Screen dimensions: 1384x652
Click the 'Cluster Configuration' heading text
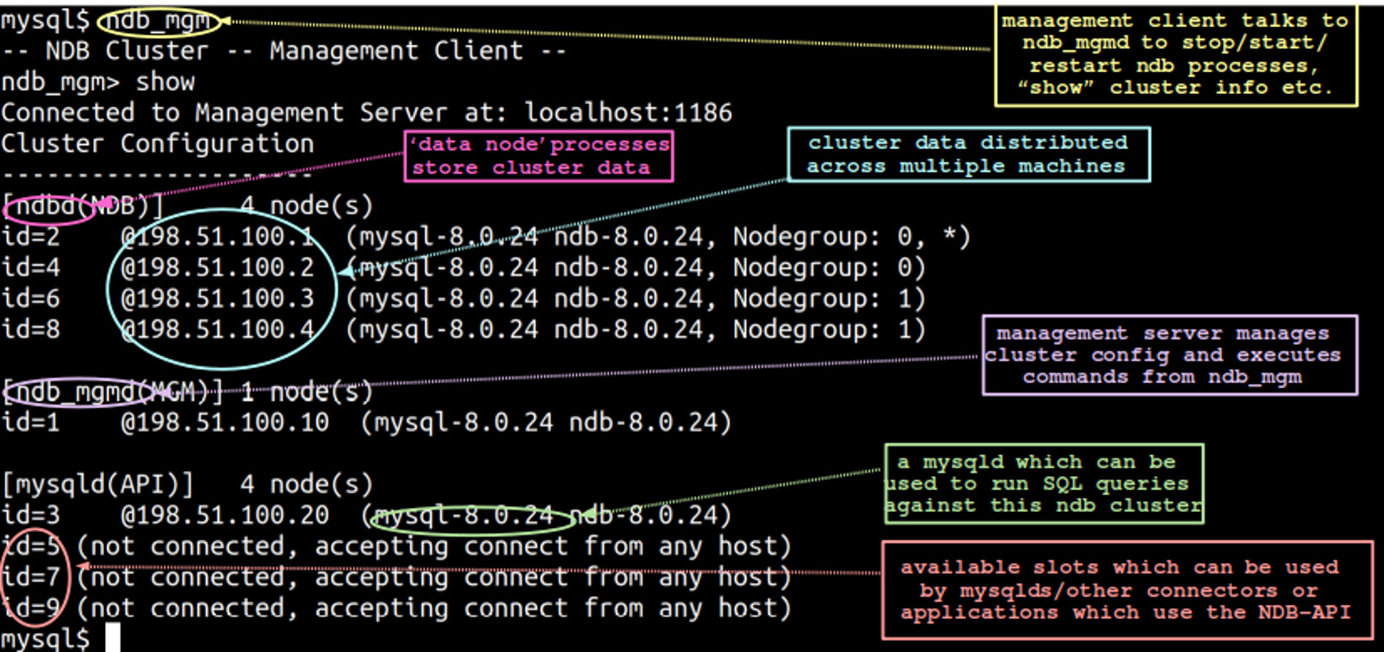[x=158, y=143]
